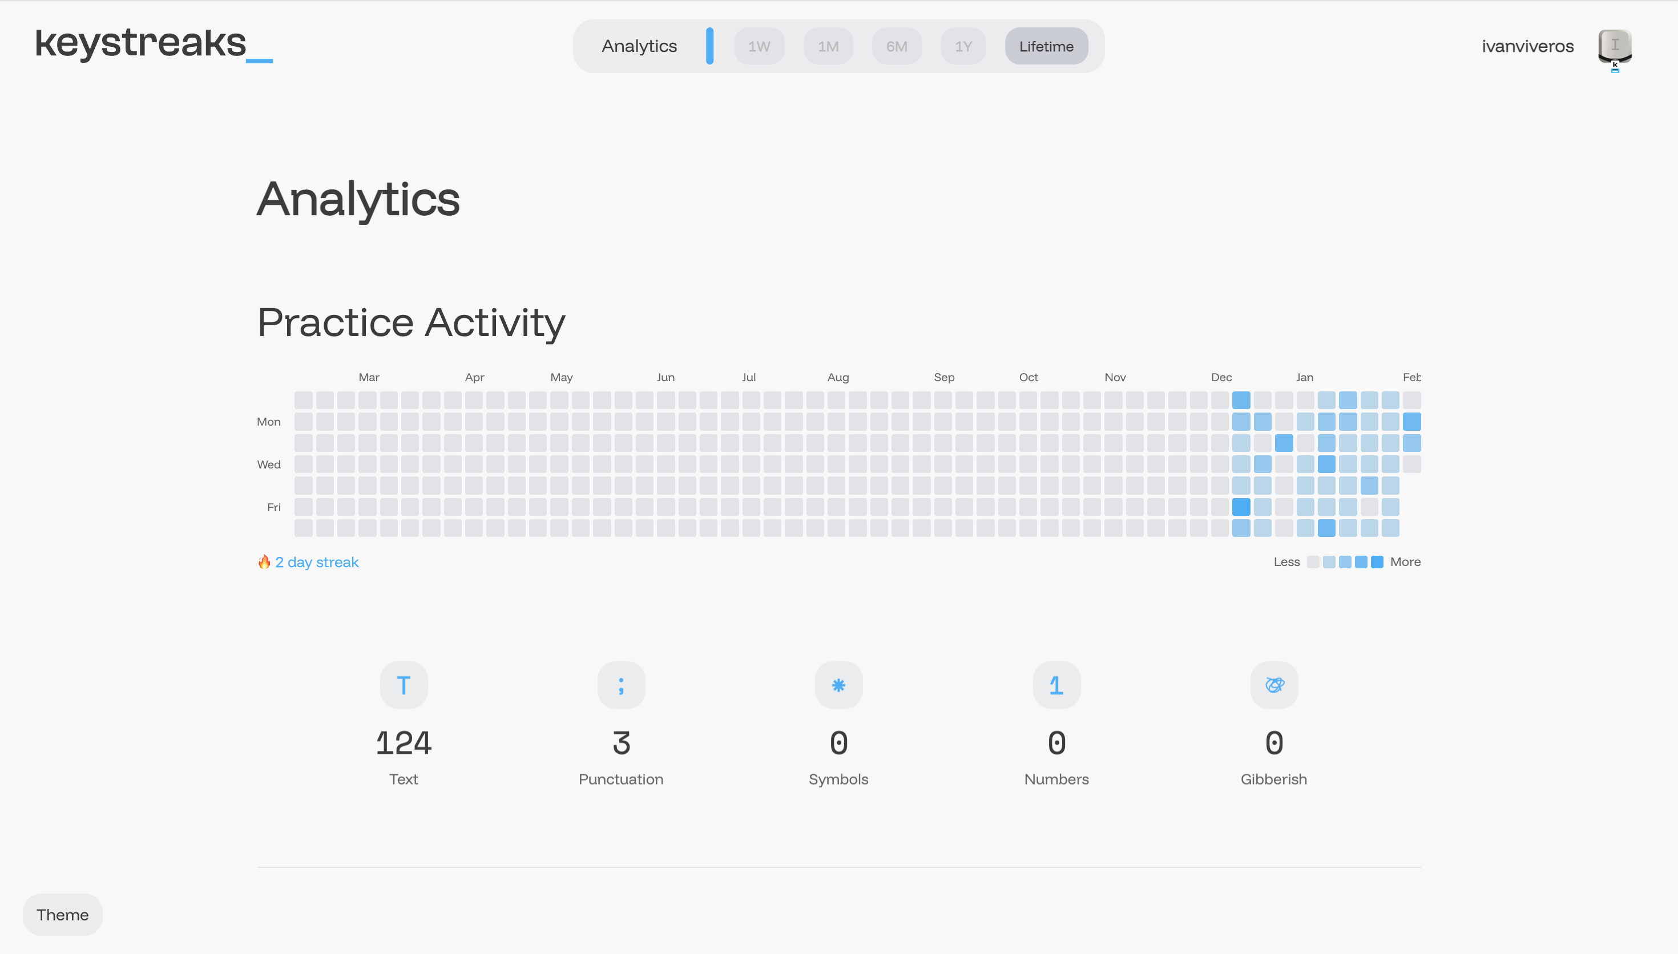
Task: Click the lightest legend square next to Less
Action: tap(1313, 561)
